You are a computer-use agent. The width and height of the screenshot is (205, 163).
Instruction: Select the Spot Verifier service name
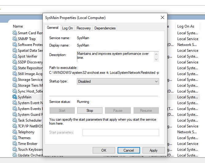click(x=28, y=56)
